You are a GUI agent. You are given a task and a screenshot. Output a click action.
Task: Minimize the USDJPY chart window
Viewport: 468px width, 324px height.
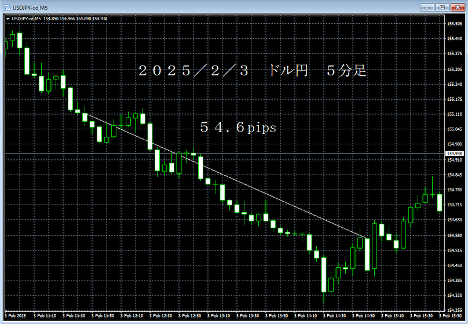[x=427, y=8]
